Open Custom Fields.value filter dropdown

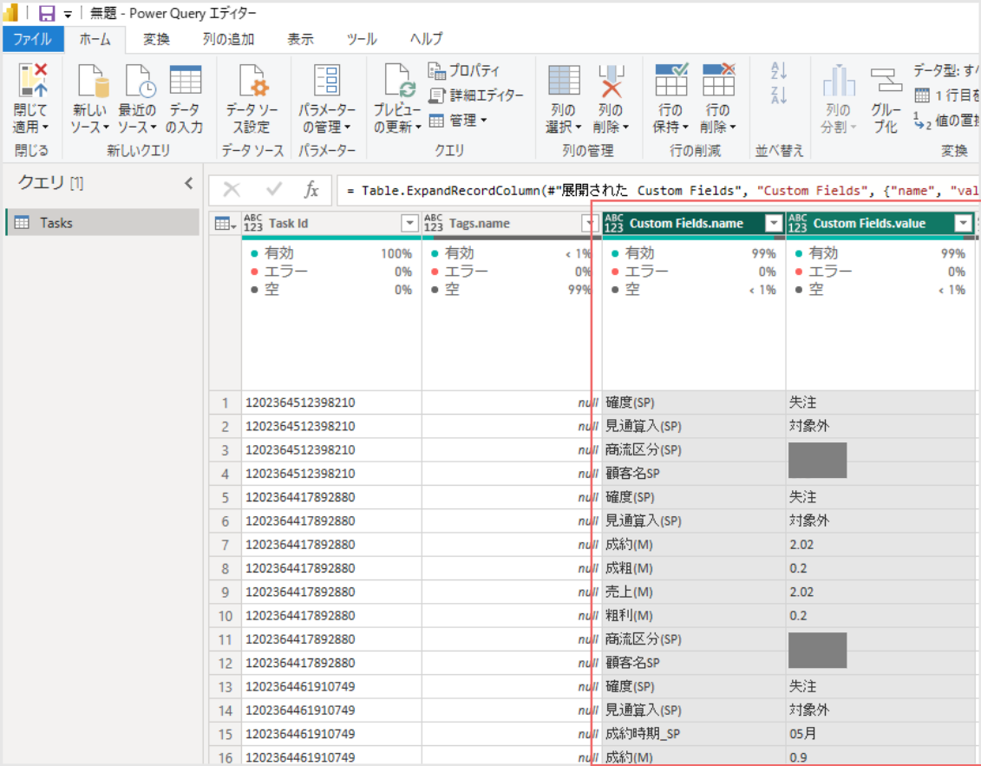(963, 224)
